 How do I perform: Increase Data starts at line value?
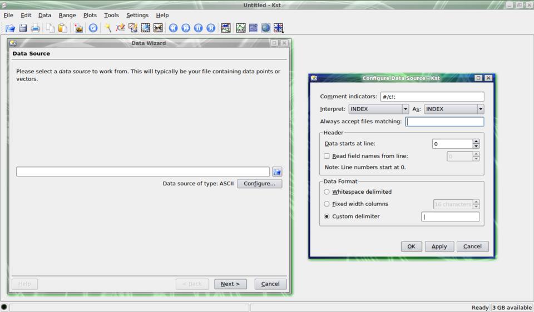476,141
